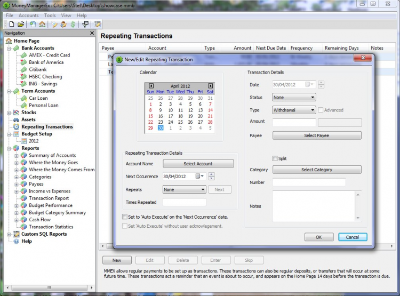
Task: Select April 15 in the calendar
Action: pos(150,116)
